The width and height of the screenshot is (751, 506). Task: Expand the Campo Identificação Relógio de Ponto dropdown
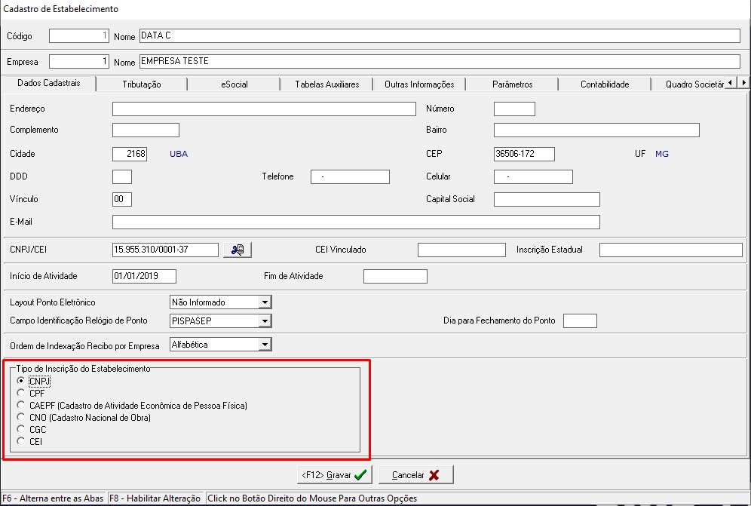265,320
